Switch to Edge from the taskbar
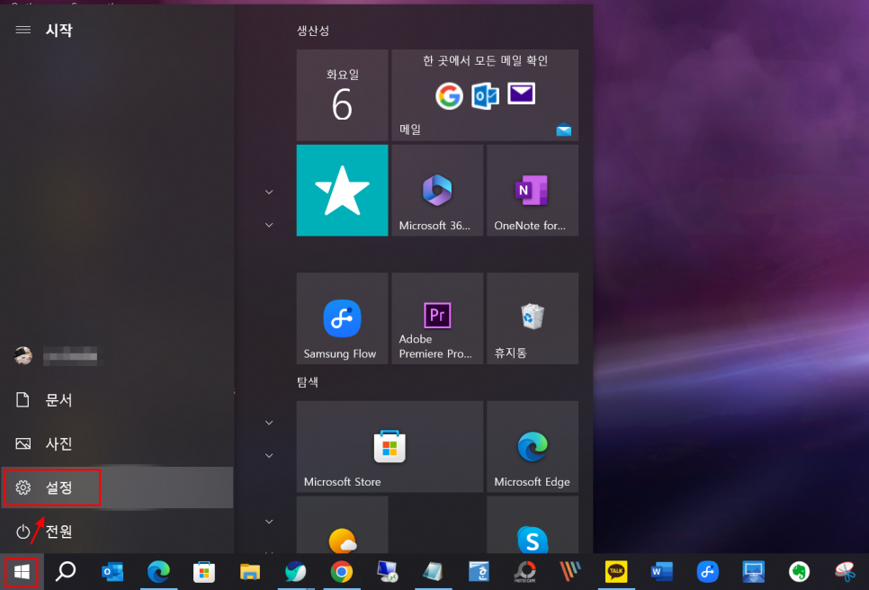 (158, 571)
